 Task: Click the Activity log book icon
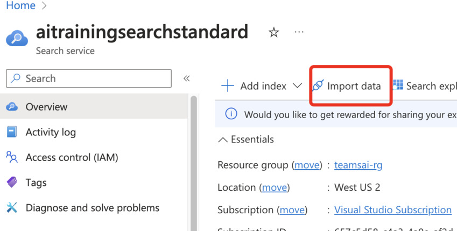tap(12, 132)
